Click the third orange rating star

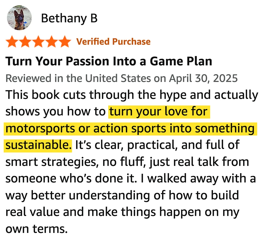tap(38, 42)
